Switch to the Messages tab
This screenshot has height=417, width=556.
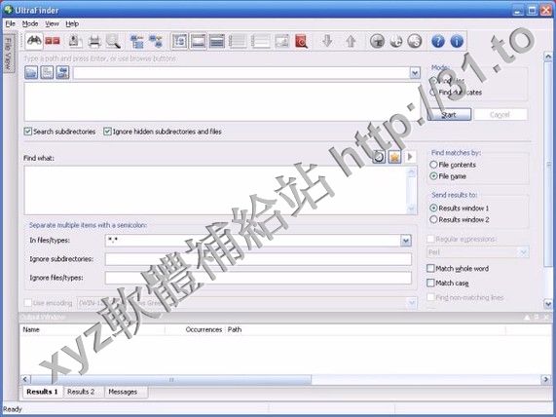(x=123, y=392)
